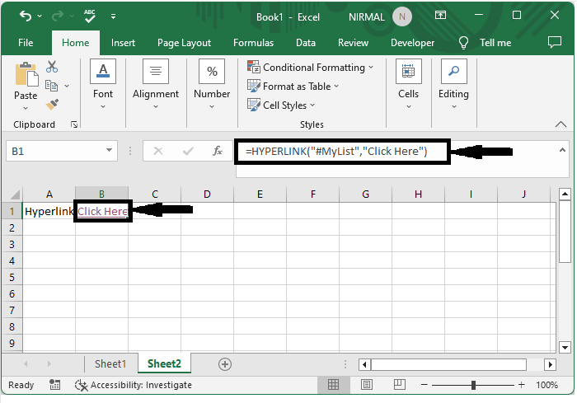Switch to the Page Layout tab
Screen dimensions: 577x403
point(184,43)
